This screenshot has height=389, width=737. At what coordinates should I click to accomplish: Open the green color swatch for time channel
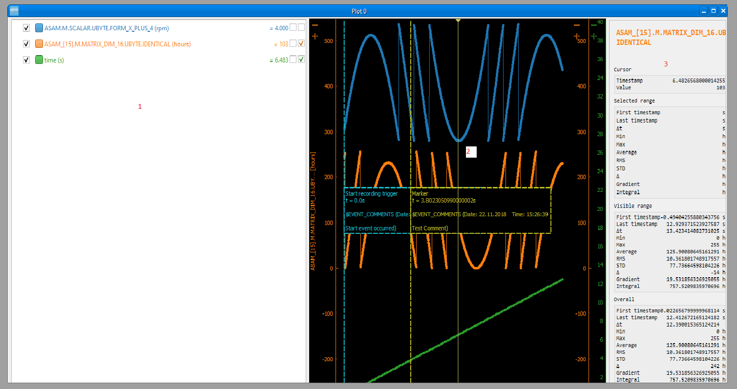point(39,60)
